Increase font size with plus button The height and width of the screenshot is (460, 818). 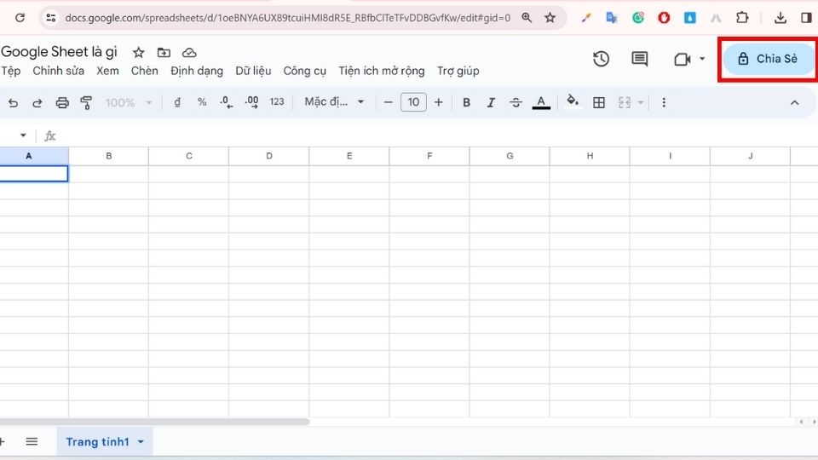pyautogui.click(x=438, y=102)
